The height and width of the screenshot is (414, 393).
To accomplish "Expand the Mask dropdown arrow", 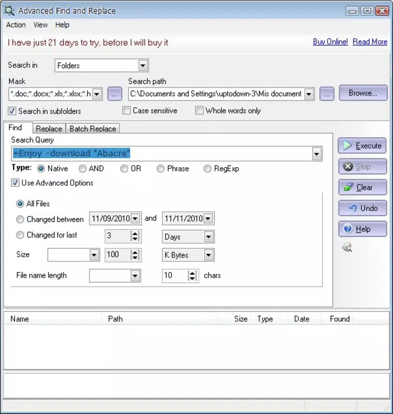I will click(97, 94).
